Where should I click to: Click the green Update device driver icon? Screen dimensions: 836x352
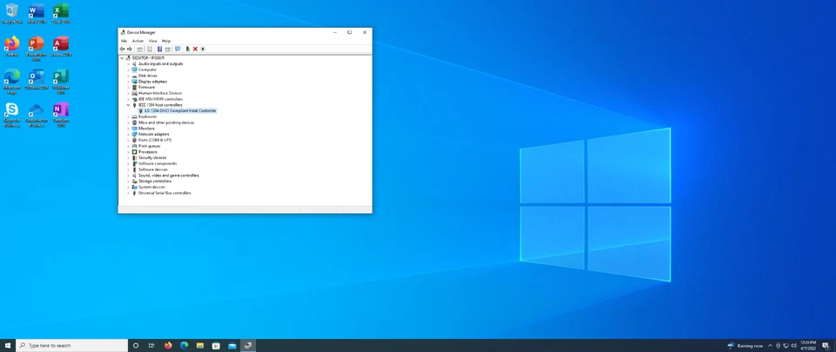coord(188,49)
